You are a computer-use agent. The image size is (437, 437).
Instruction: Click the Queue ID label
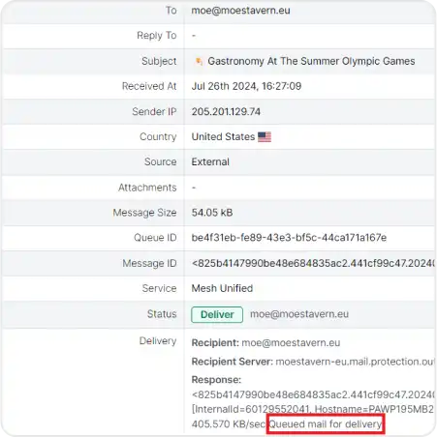point(155,238)
